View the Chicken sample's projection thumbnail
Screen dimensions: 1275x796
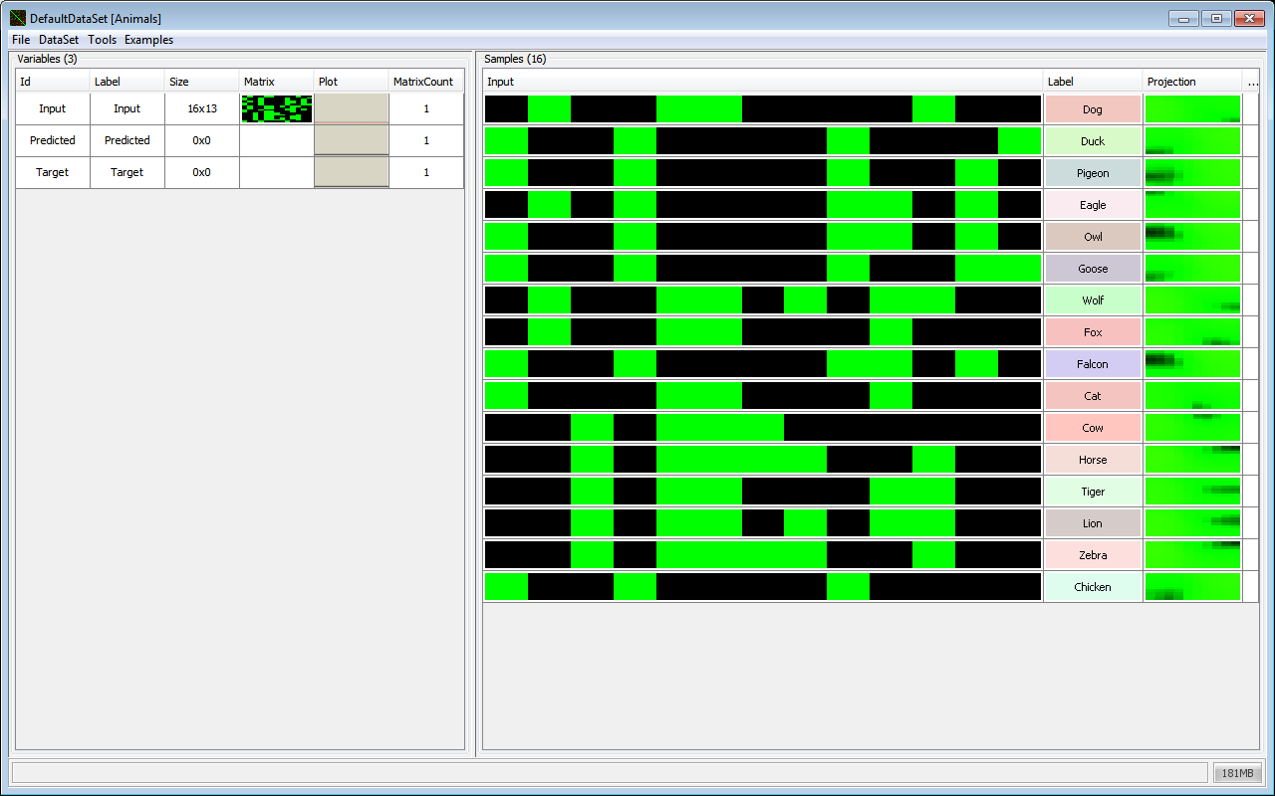(1191, 586)
